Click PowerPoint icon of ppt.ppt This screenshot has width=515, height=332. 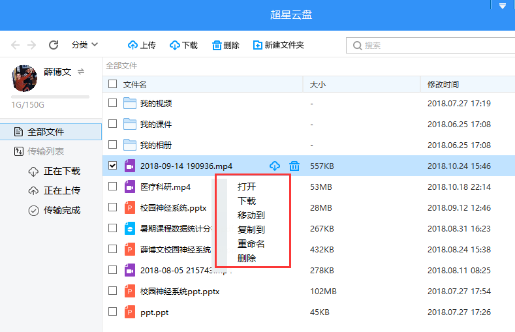coord(130,312)
